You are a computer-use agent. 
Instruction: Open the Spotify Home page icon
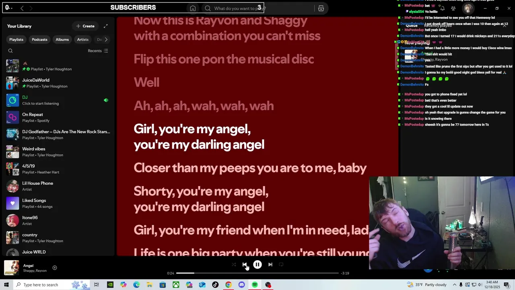[193, 8]
